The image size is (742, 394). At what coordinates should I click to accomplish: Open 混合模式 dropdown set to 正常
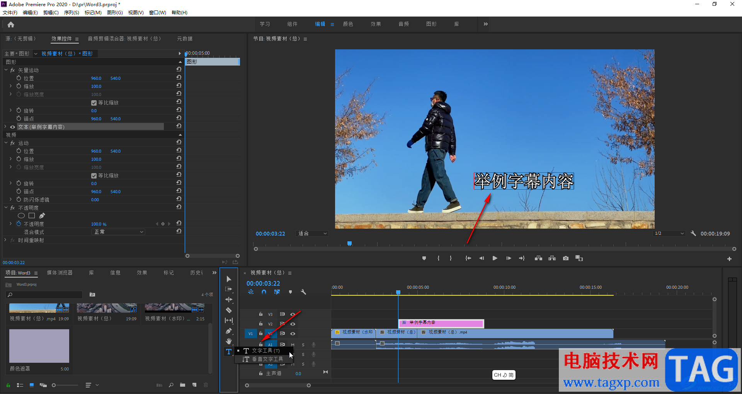(x=118, y=232)
